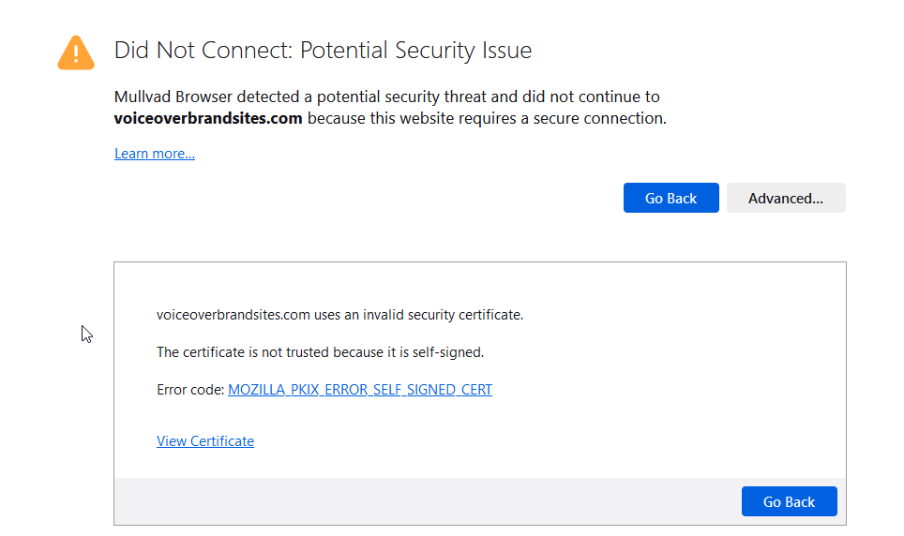Image resolution: width=904 pixels, height=536 pixels.
Task: Click the "Did Not Connect" heading text
Action: point(202,51)
